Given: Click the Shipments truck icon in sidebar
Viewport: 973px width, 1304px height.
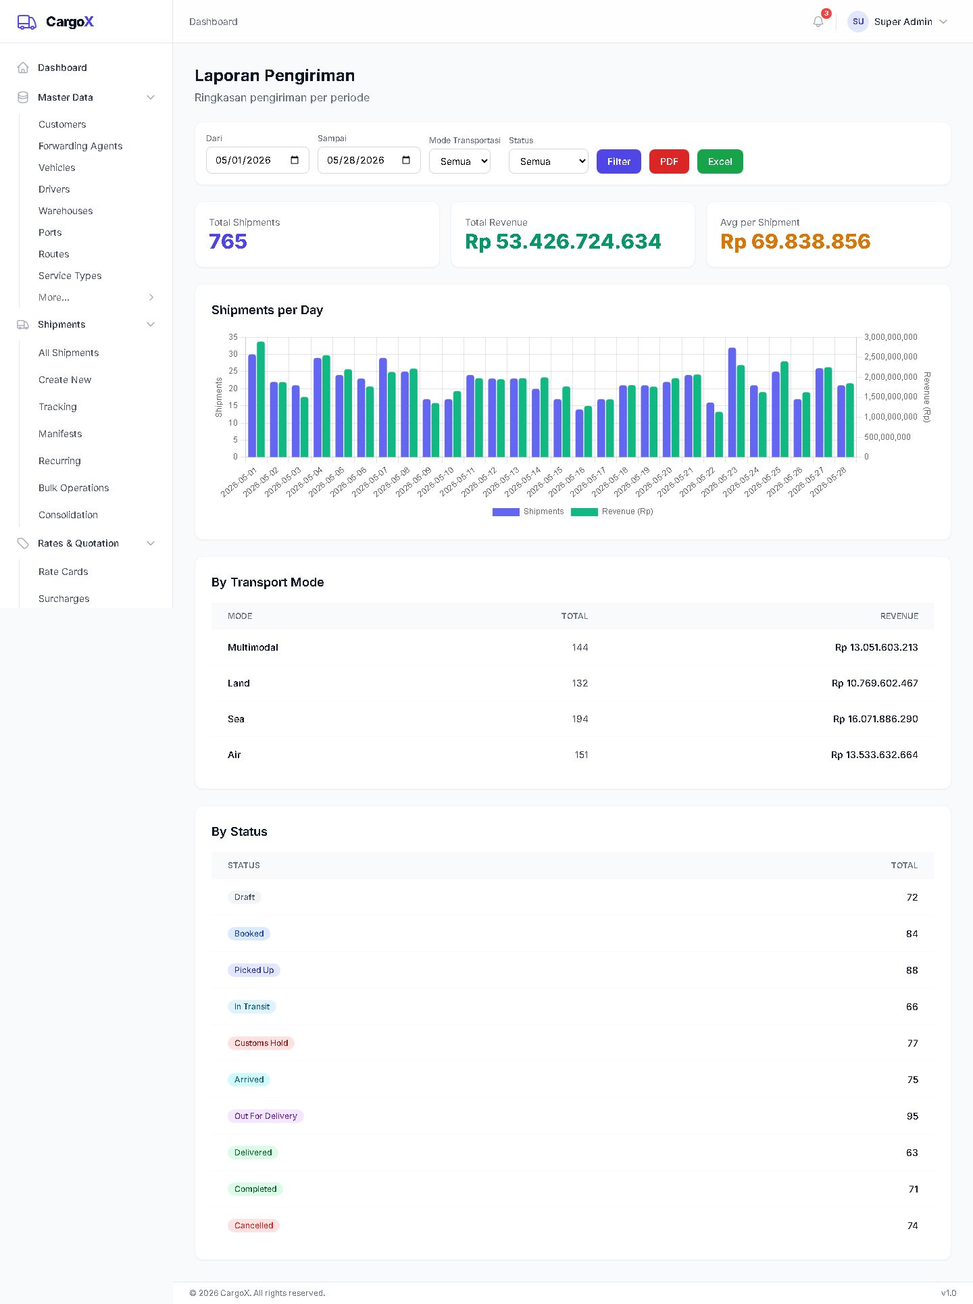Looking at the screenshot, I should tap(23, 324).
